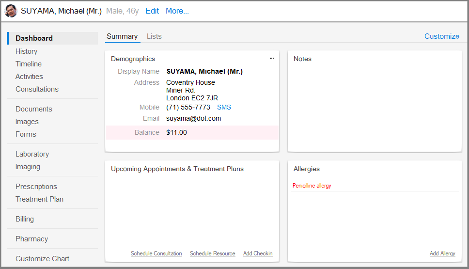
Task: Switch to the Lists tab
Action: (x=154, y=36)
